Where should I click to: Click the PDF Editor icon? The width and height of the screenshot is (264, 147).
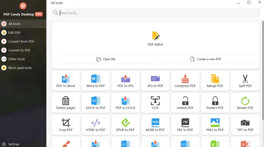coord(156,36)
